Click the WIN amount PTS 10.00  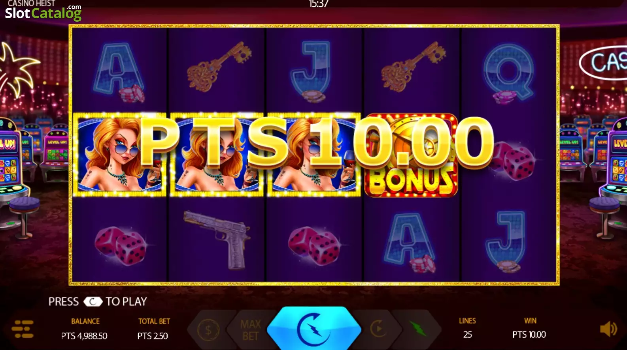click(529, 335)
